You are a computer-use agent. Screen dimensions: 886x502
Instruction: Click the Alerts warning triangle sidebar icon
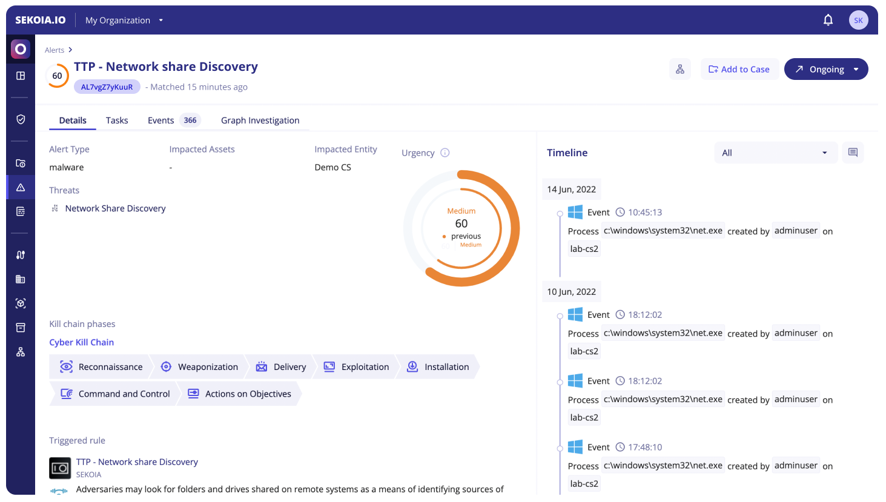point(21,187)
